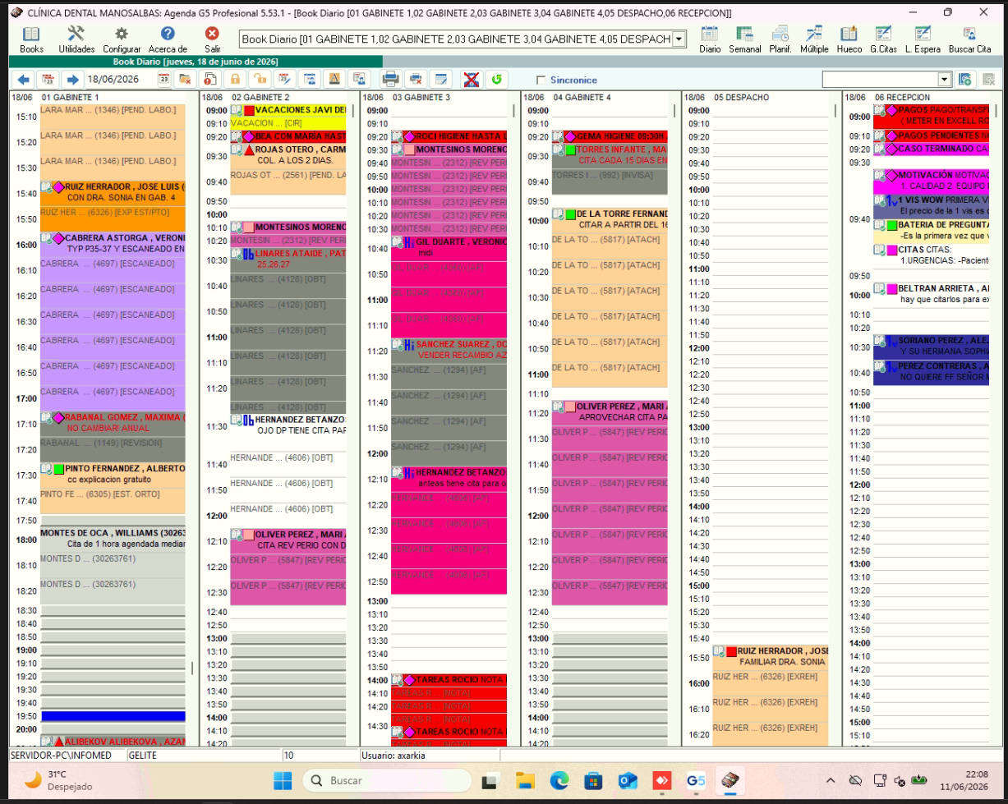
Task: Click the open padlock unlock icon
Action: (x=260, y=79)
